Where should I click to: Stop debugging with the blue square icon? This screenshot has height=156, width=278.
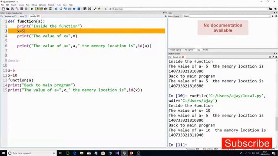click(x=79, y=9)
